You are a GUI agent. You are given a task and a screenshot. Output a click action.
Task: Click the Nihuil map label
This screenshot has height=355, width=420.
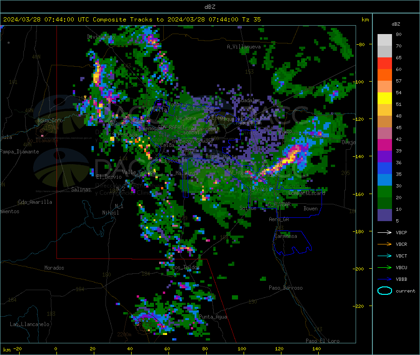[110, 213]
